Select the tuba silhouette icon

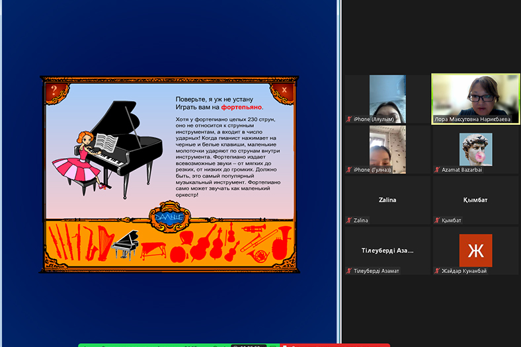coord(281,242)
